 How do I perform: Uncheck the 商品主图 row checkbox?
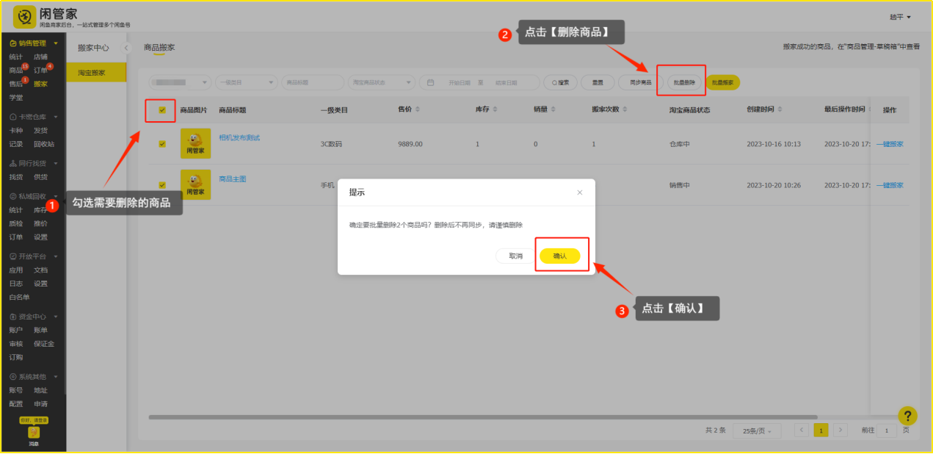tap(162, 185)
